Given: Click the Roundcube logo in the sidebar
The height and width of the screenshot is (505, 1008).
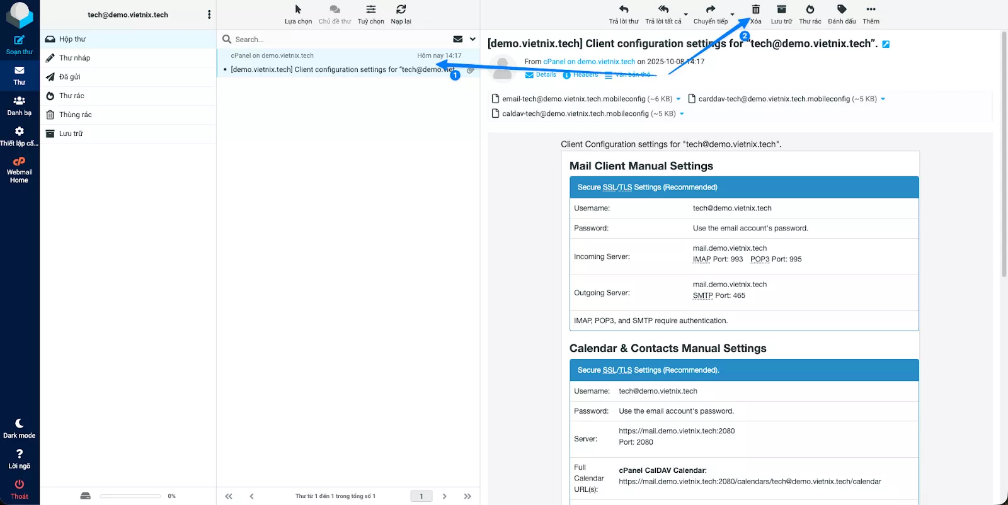Looking at the screenshot, I should click(x=19, y=14).
